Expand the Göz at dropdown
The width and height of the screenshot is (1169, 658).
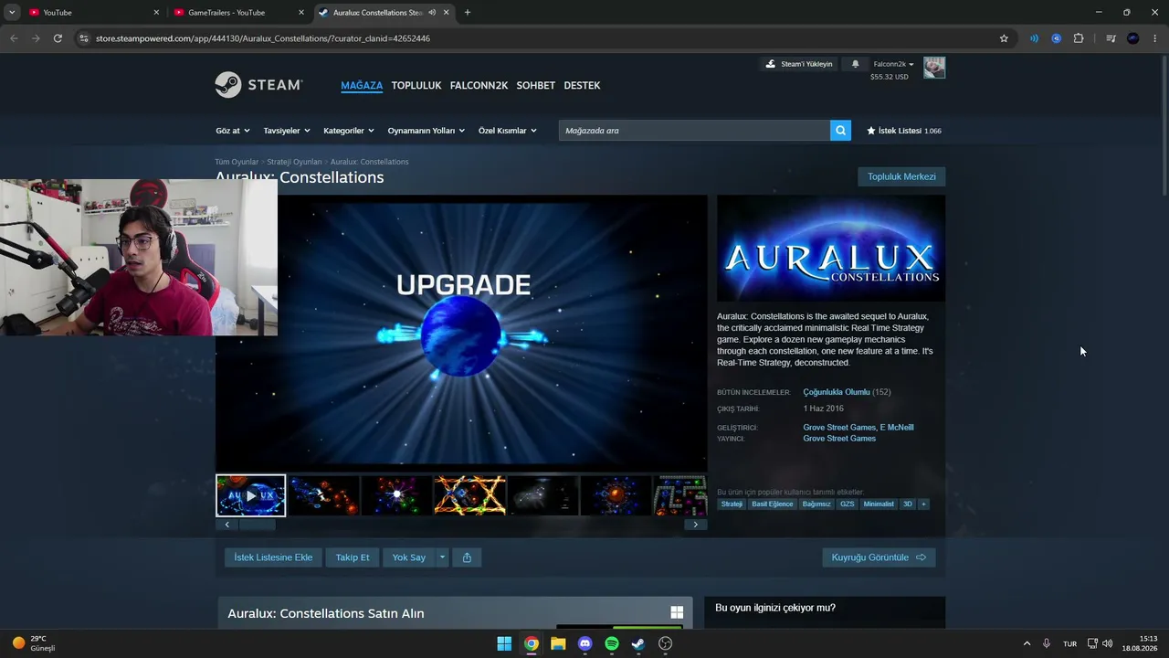[x=233, y=131]
